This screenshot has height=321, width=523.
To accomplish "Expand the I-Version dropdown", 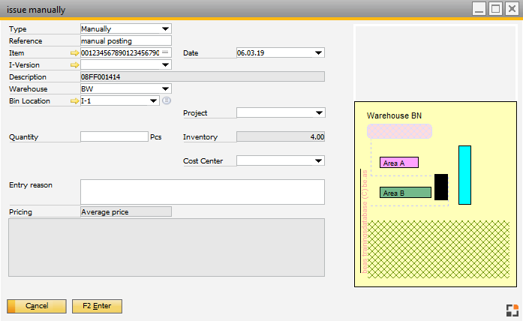I will click(165, 65).
